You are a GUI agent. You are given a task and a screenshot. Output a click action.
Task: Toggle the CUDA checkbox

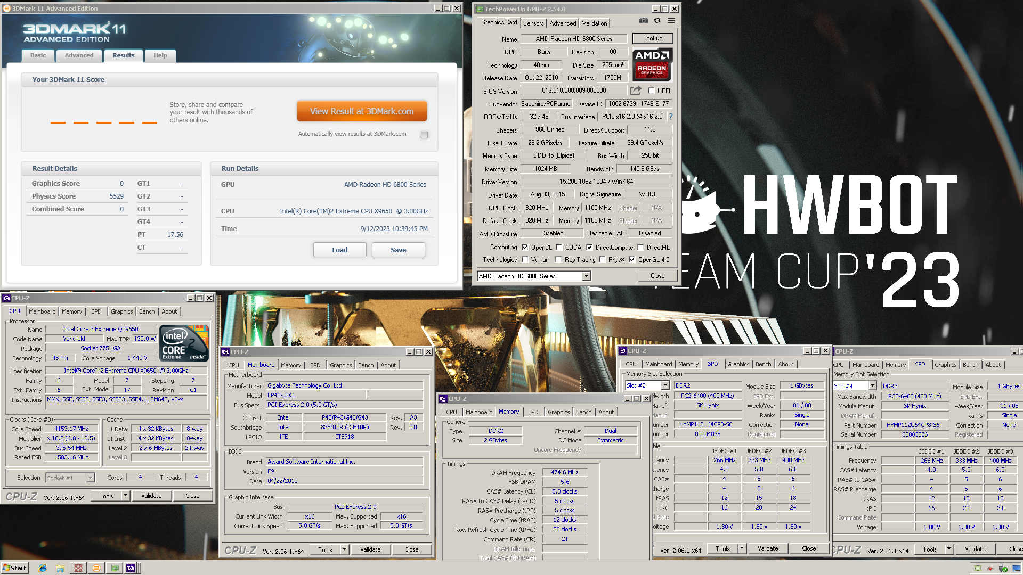coord(559,248)
